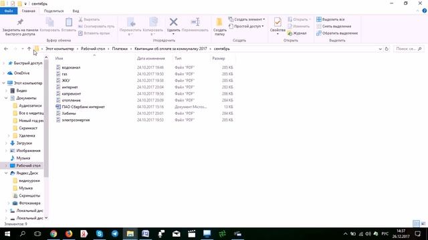Viewport: 428px width, 240px height.
Task: Open taskbar search magnifier
Action: pyautogui.click(x=23, y=234)
